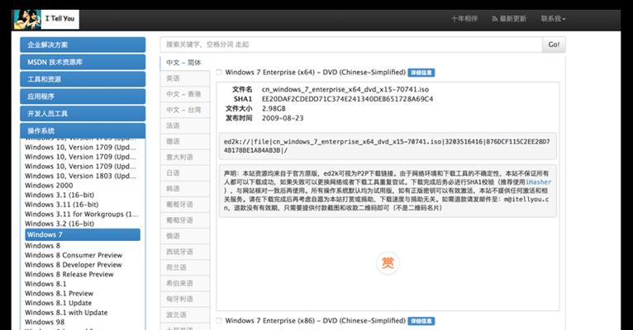Expand the 企业解决方案 panel
Viewport: 633px width, 330px height.
[83, 45]
